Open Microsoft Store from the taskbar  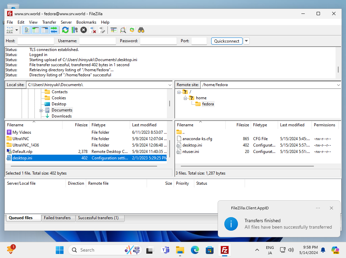click(x=209, y=250)
